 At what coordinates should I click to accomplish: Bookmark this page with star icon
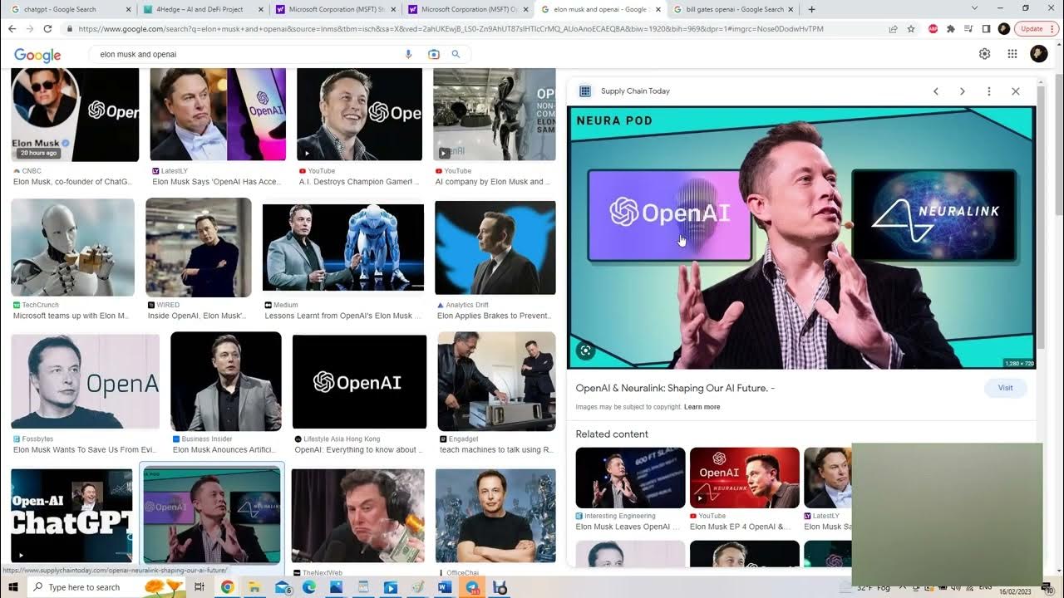[911, 28]
